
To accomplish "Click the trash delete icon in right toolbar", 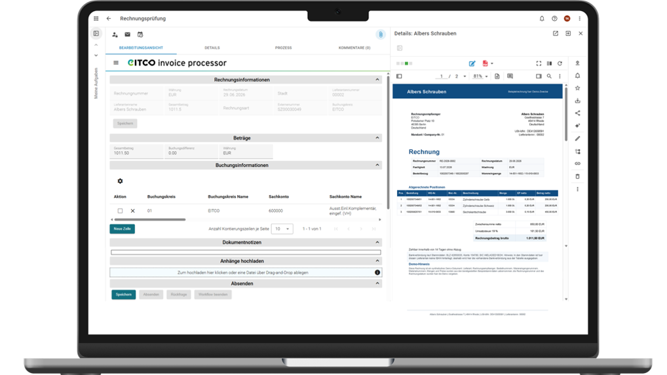I will 578,176.
